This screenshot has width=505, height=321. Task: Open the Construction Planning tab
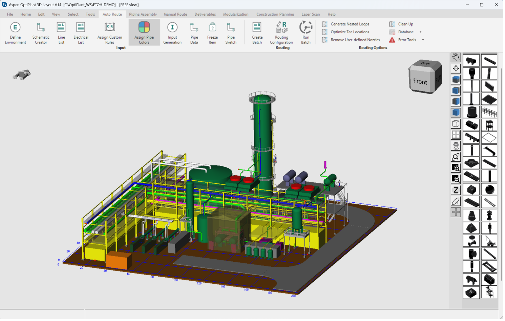click(275, 14)
